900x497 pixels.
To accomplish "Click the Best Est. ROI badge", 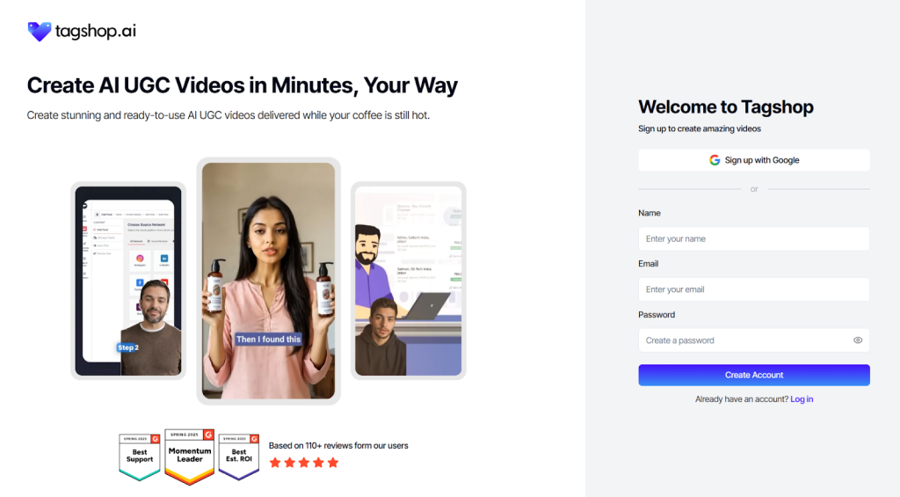I will tap(239, 457).
